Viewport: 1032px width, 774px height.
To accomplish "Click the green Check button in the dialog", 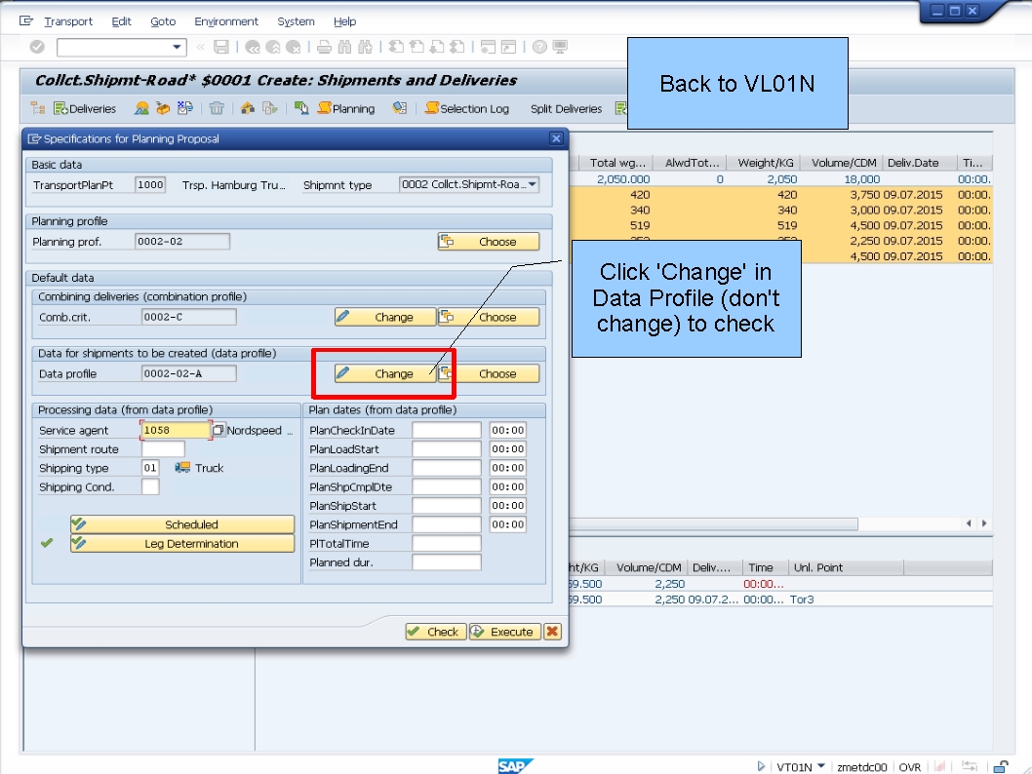I will 435,631.
